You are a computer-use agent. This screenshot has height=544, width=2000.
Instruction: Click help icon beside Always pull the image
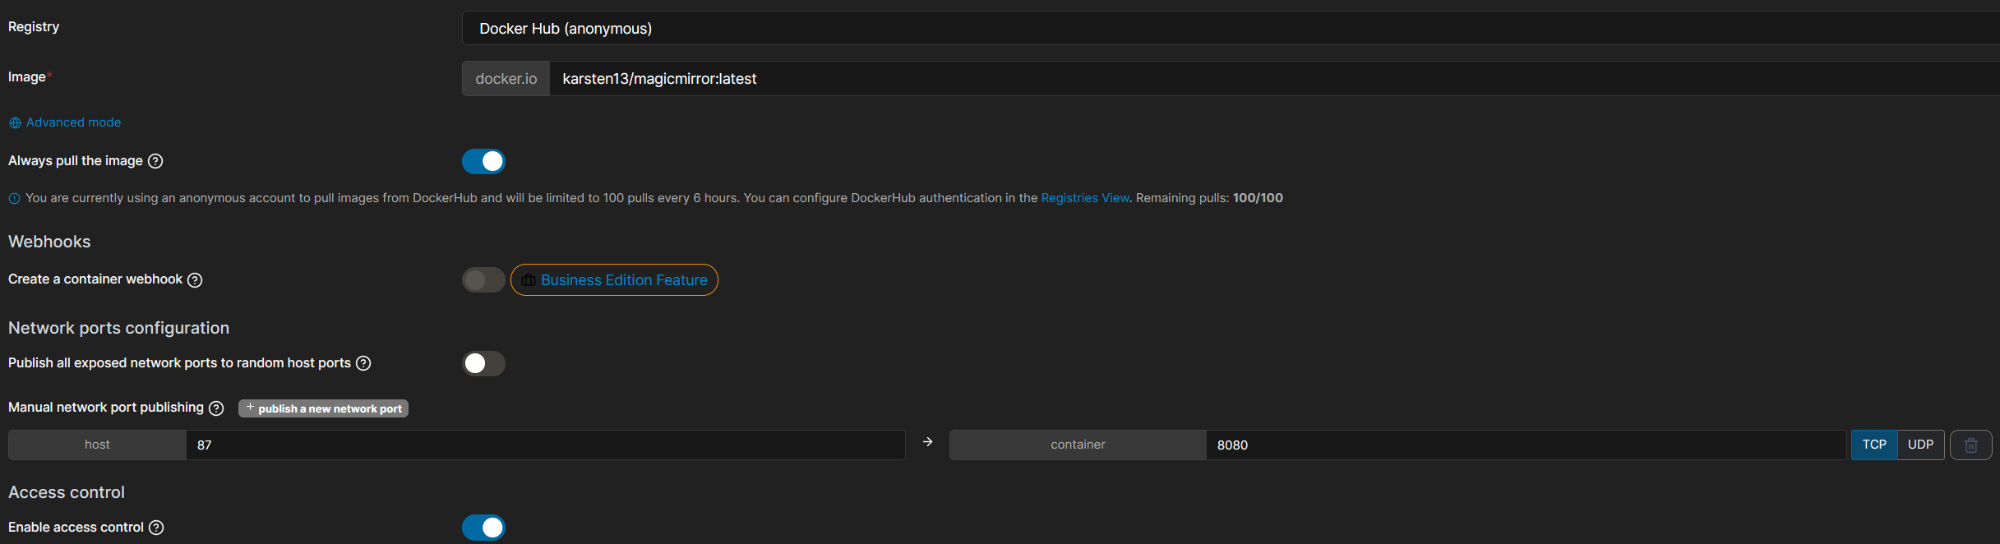click(155, 161)
